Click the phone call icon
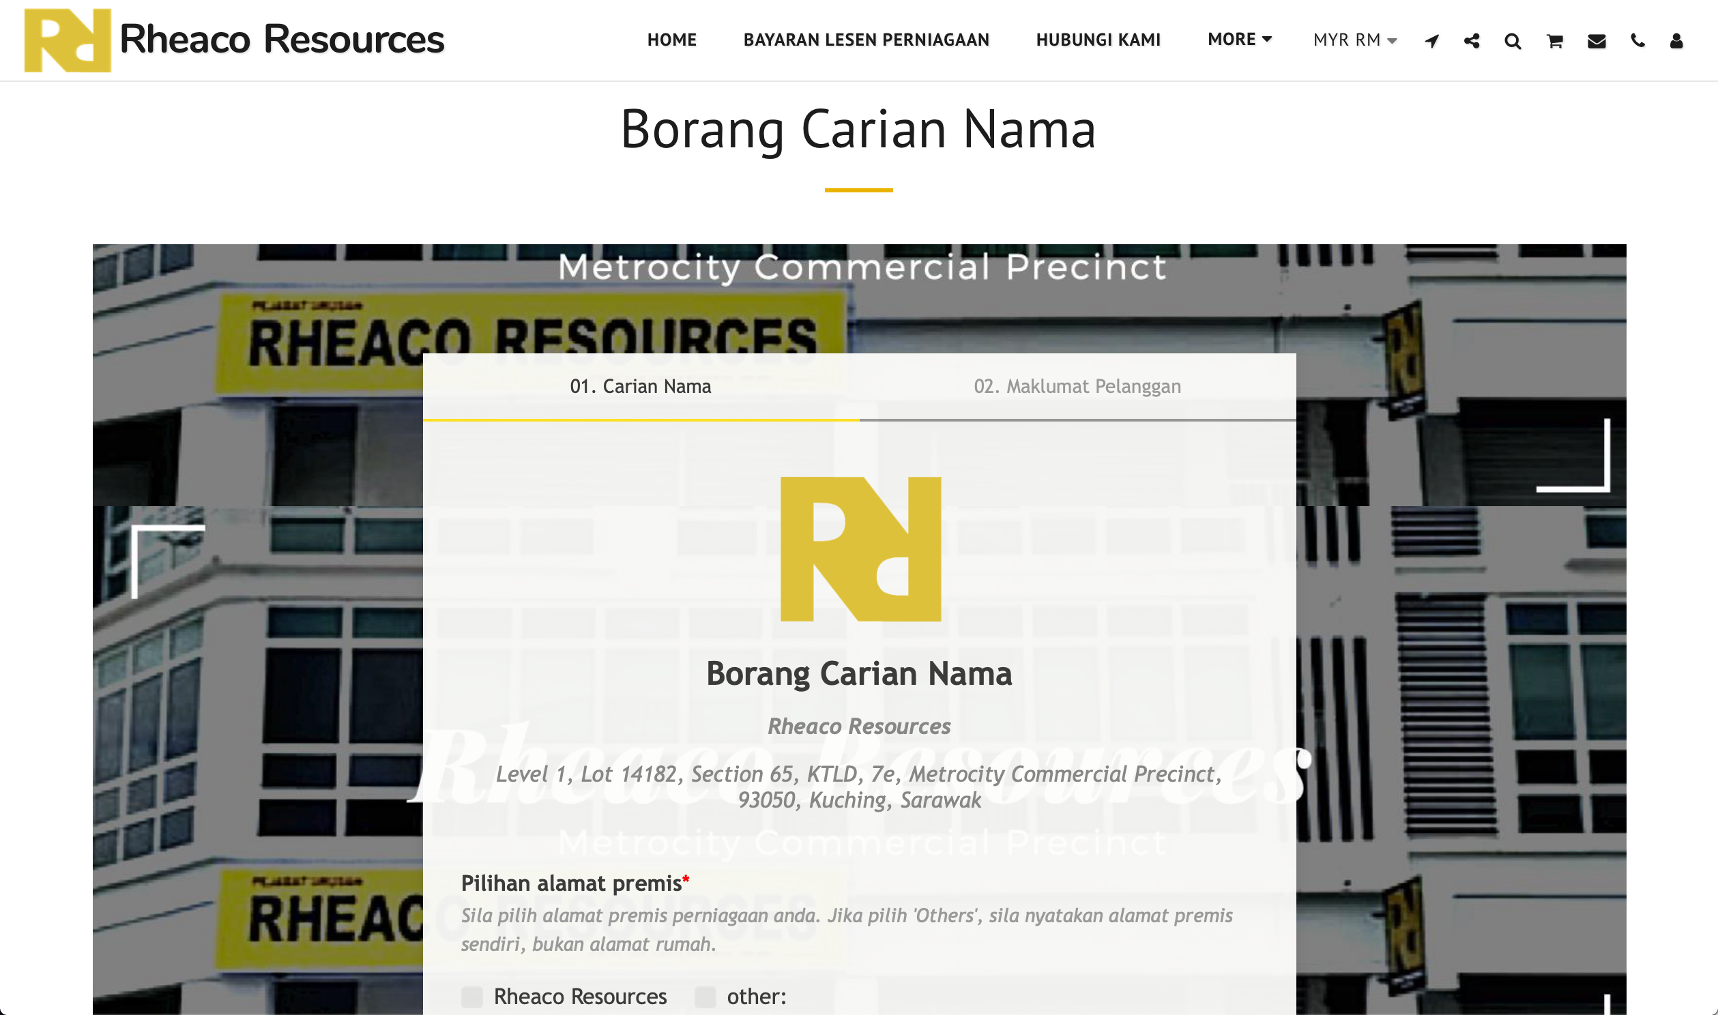1718x1015 pixels. pos(1637,41)
